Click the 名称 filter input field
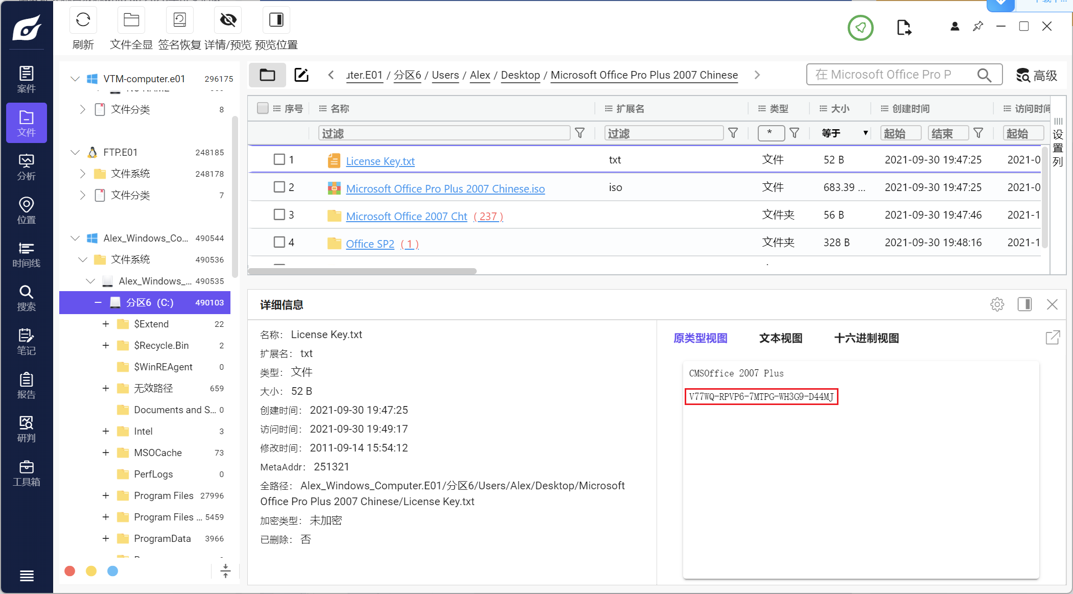1073x594 pixels. (444, 133)
